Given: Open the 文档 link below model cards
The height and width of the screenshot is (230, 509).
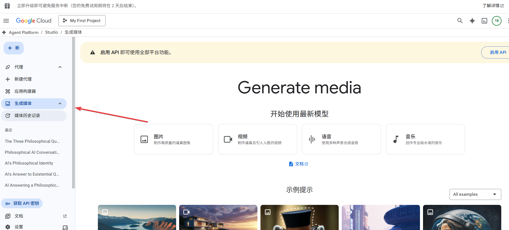Looking at the screenshot, I should [x=299, y=164].
